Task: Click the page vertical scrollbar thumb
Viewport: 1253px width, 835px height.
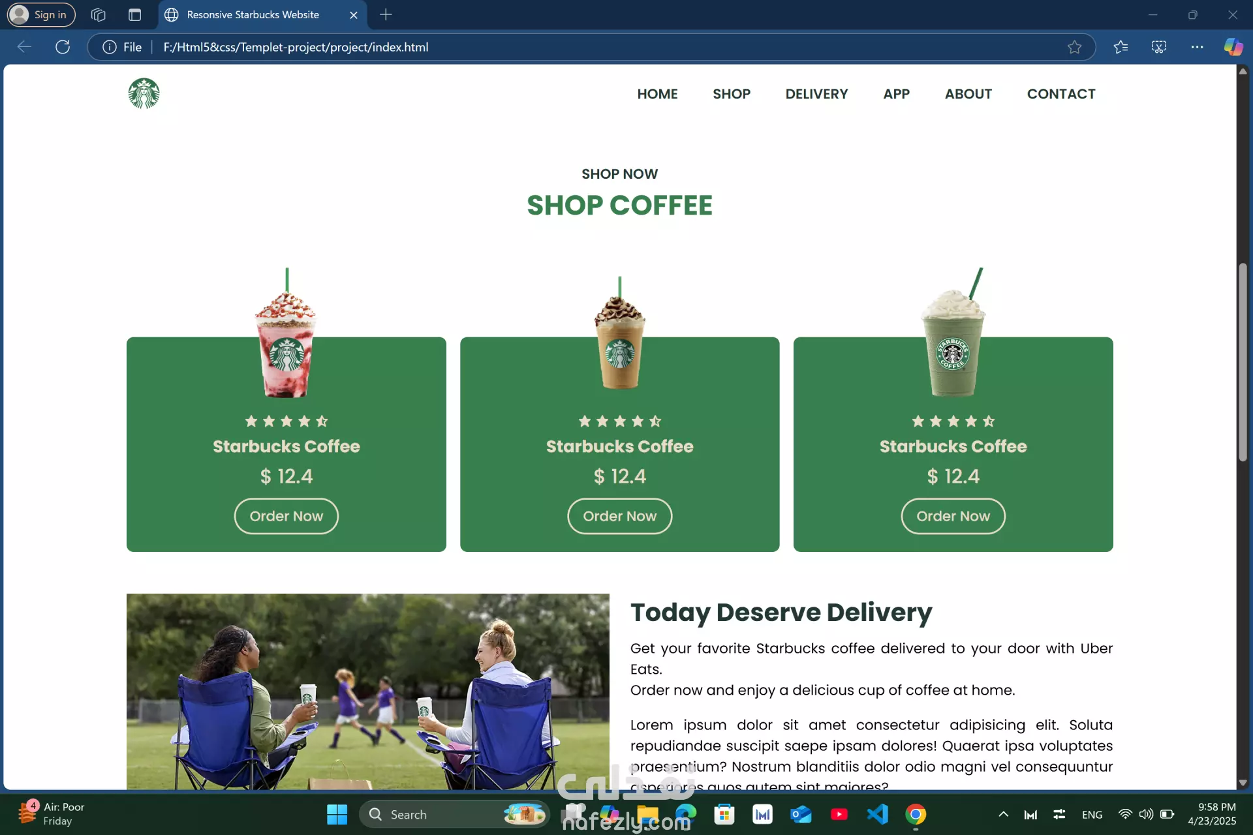Action: (x=1243, y=363)
